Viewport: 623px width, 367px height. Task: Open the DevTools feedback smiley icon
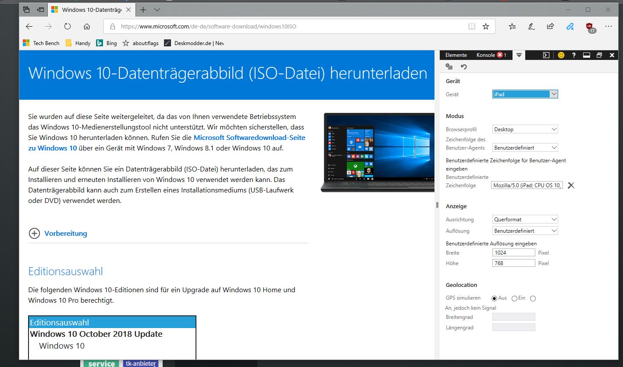561,55
